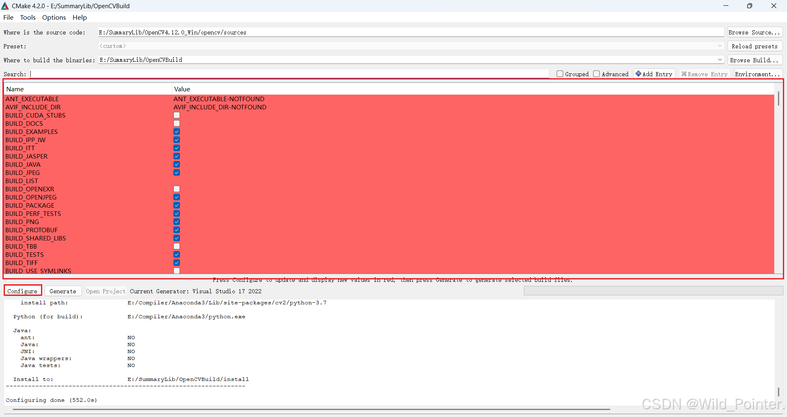Screen dimensions: 787x417
Task: Uncheck BUILD_TIFF checkbox
Action: tap(177, 263)
